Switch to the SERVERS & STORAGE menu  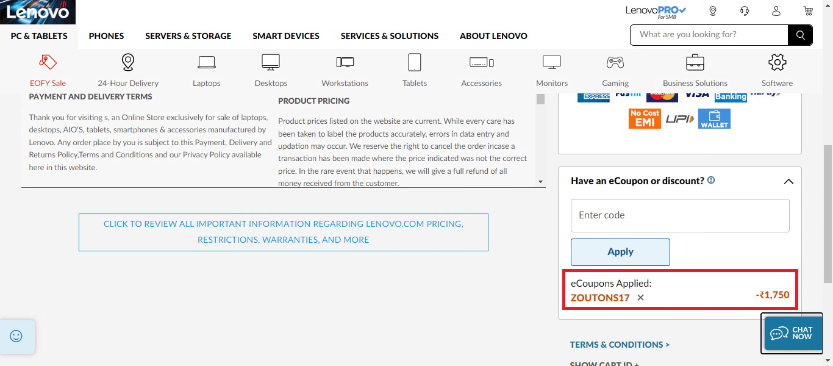tap(188, 36)
